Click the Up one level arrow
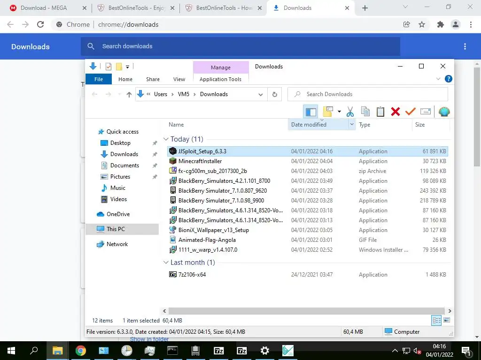 (129, 94)
